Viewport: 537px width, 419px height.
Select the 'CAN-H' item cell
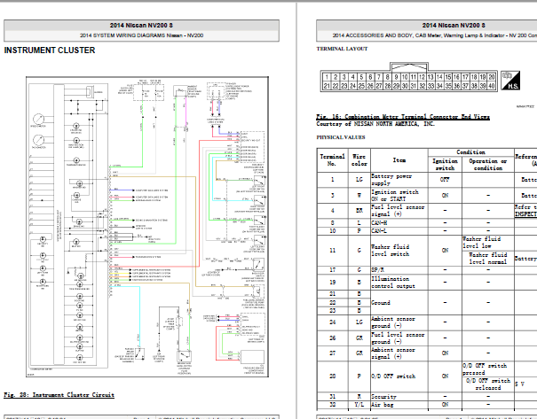399,223
